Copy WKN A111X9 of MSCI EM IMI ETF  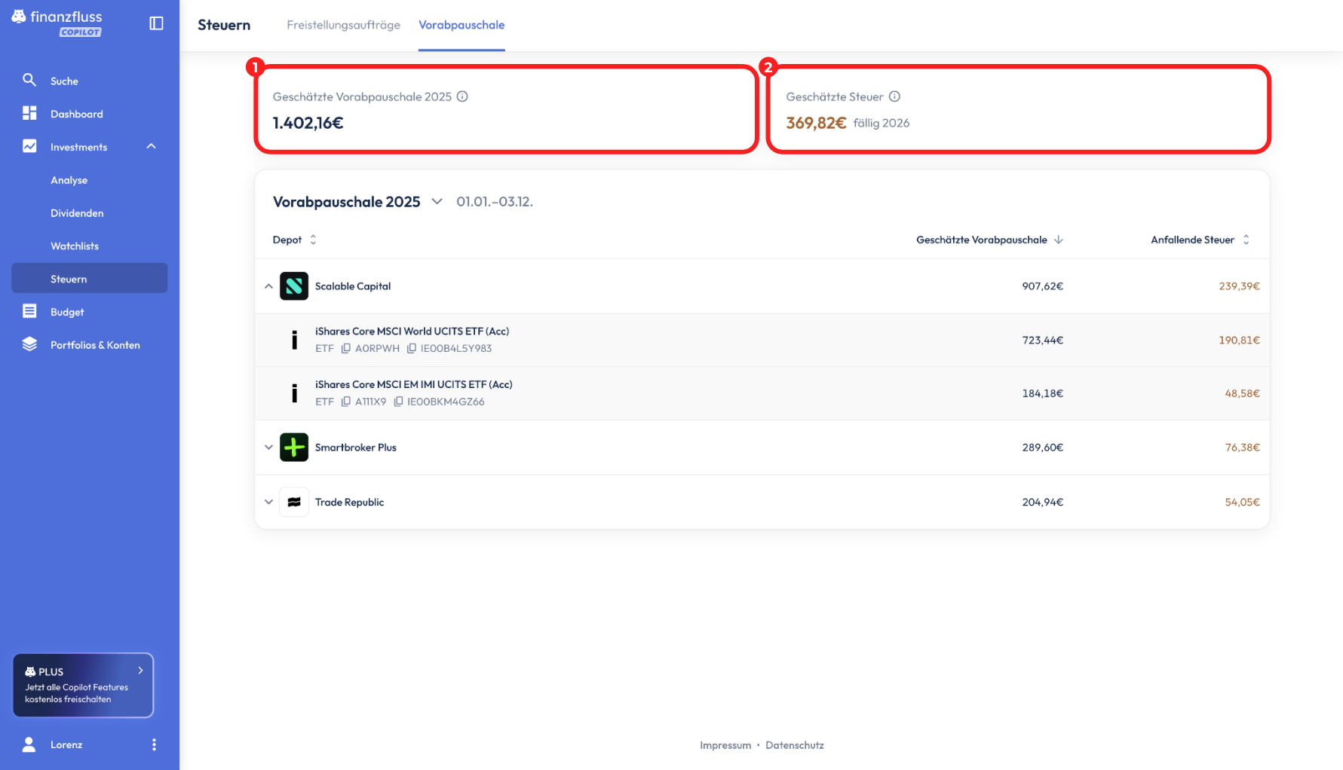(346, 402)
